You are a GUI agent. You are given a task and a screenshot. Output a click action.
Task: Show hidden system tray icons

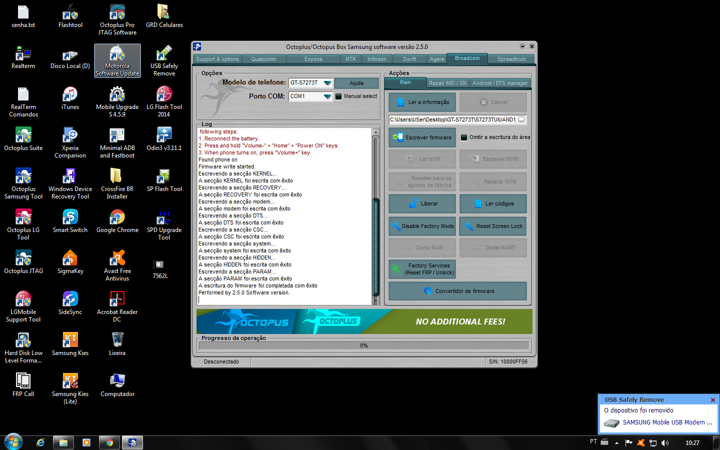[x=616, y=443]
